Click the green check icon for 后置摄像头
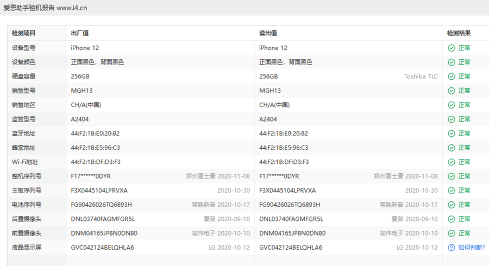The width and height of the screenshot is (489, 266). [x=452, y=219]
